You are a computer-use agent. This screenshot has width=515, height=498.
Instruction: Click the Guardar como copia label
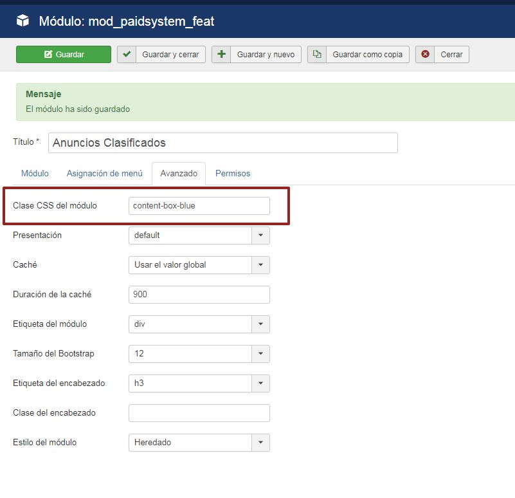tap(368, 54)
